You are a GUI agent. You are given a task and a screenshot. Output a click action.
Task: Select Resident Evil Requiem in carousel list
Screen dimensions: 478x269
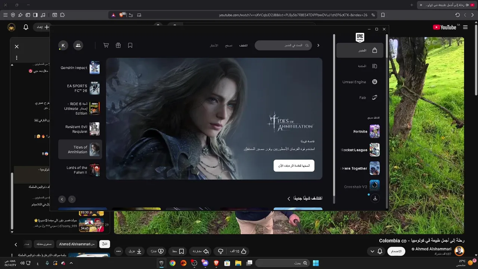point(80,129)
